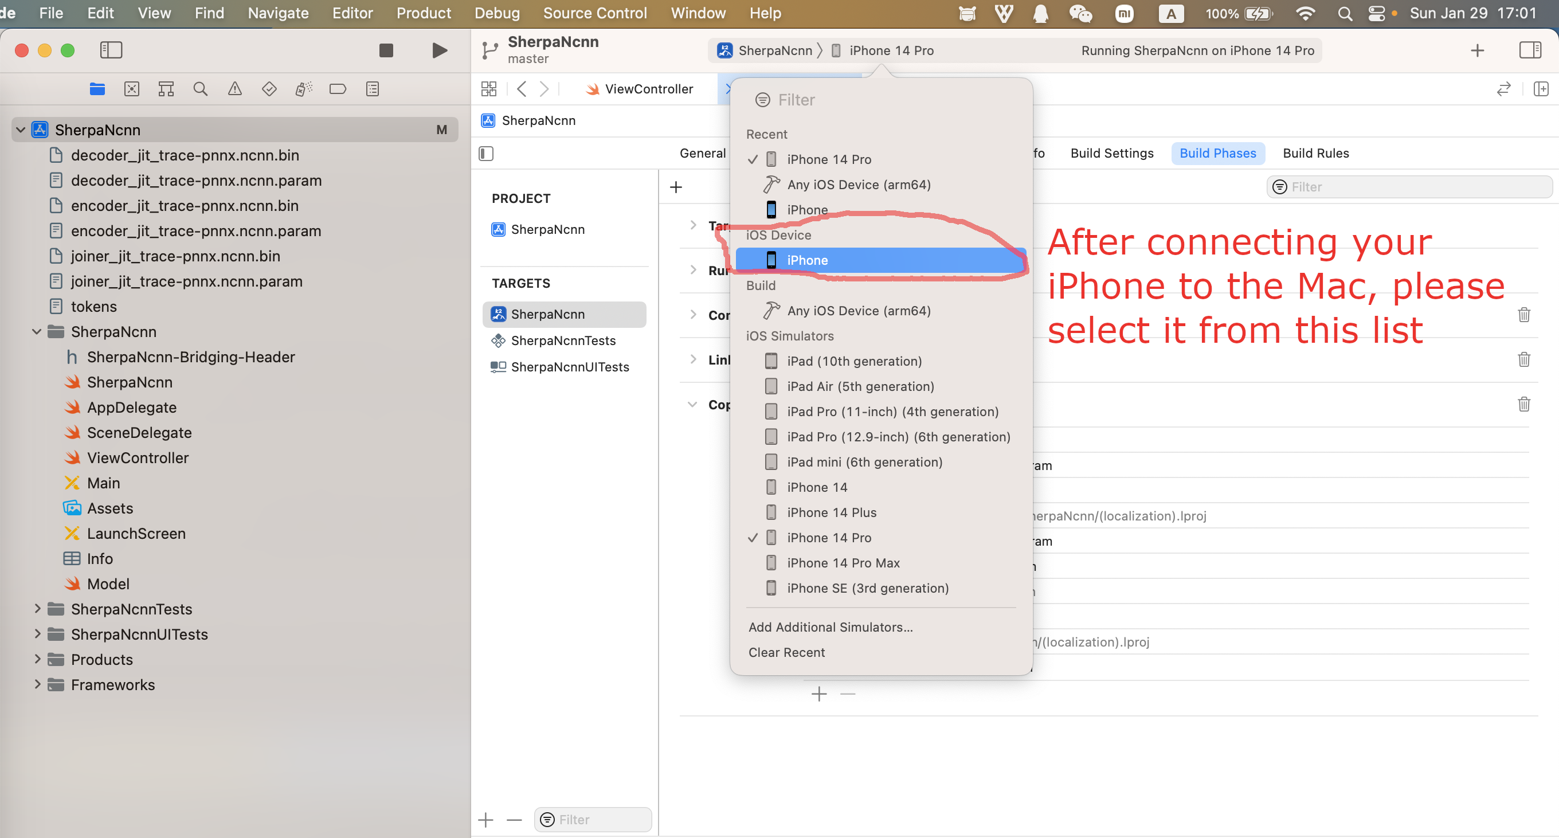Image resolution: width=1559 pixels, height=838 pixels.
Task: Delete the Compile Sources phase trash icon
Action: pyautogui.click(x=1524, y=315)
